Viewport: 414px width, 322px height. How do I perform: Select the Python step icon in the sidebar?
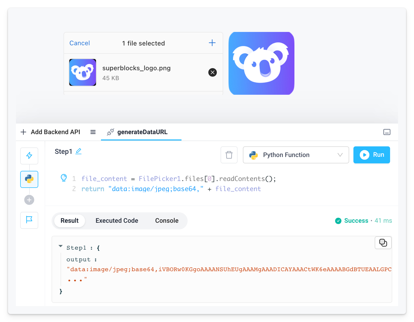(x=29, y=179)
